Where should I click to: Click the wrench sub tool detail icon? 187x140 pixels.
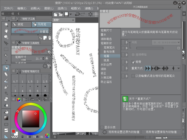(50, 66)
